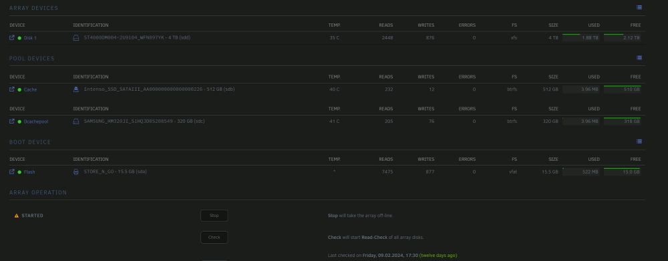The image size is (668, 261).
Task: Open the Disk 1 device link
Action: [30, 38]
